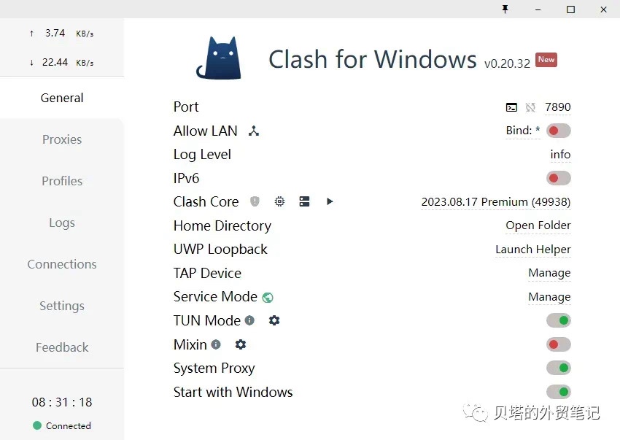
Task: Click Open Folder for Home Directory
Action: click(538, 225)
